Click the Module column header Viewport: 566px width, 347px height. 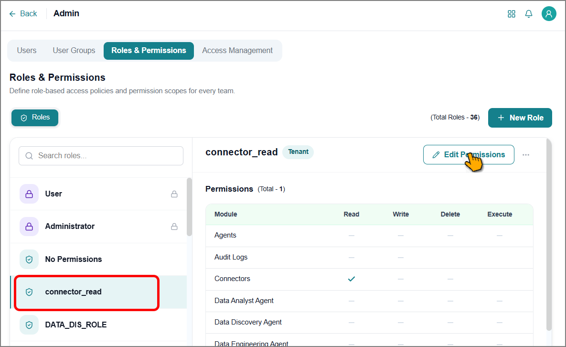[225, 214]
